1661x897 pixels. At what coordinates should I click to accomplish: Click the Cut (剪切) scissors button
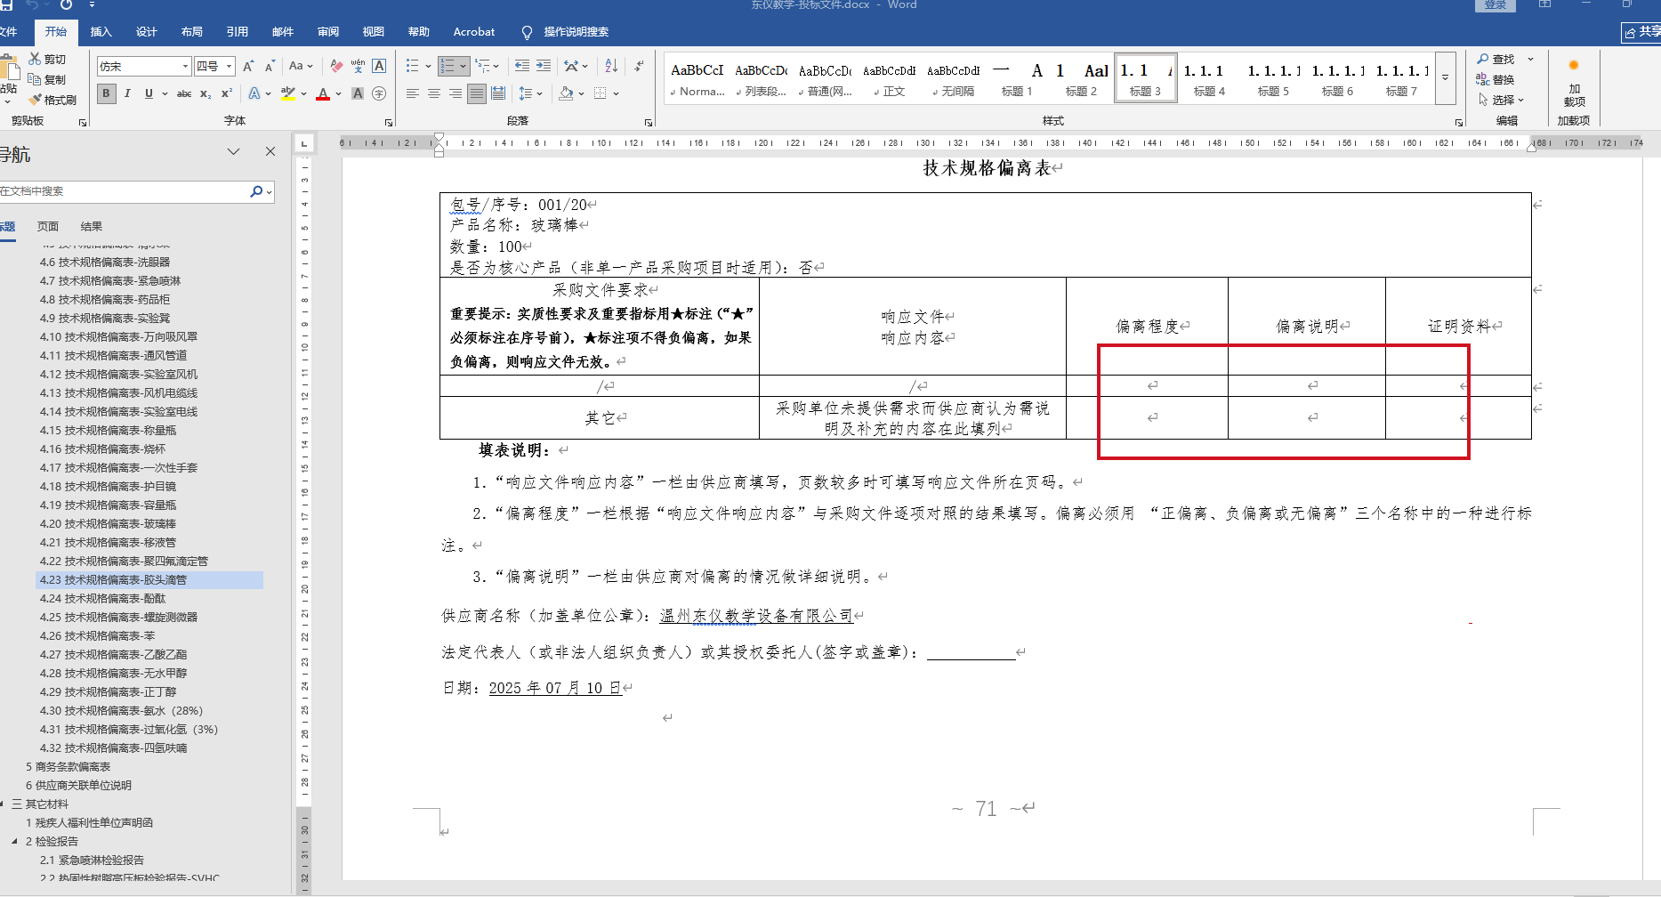coord(47,59)
